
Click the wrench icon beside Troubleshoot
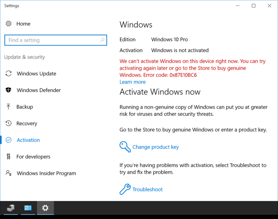point(125,189)
